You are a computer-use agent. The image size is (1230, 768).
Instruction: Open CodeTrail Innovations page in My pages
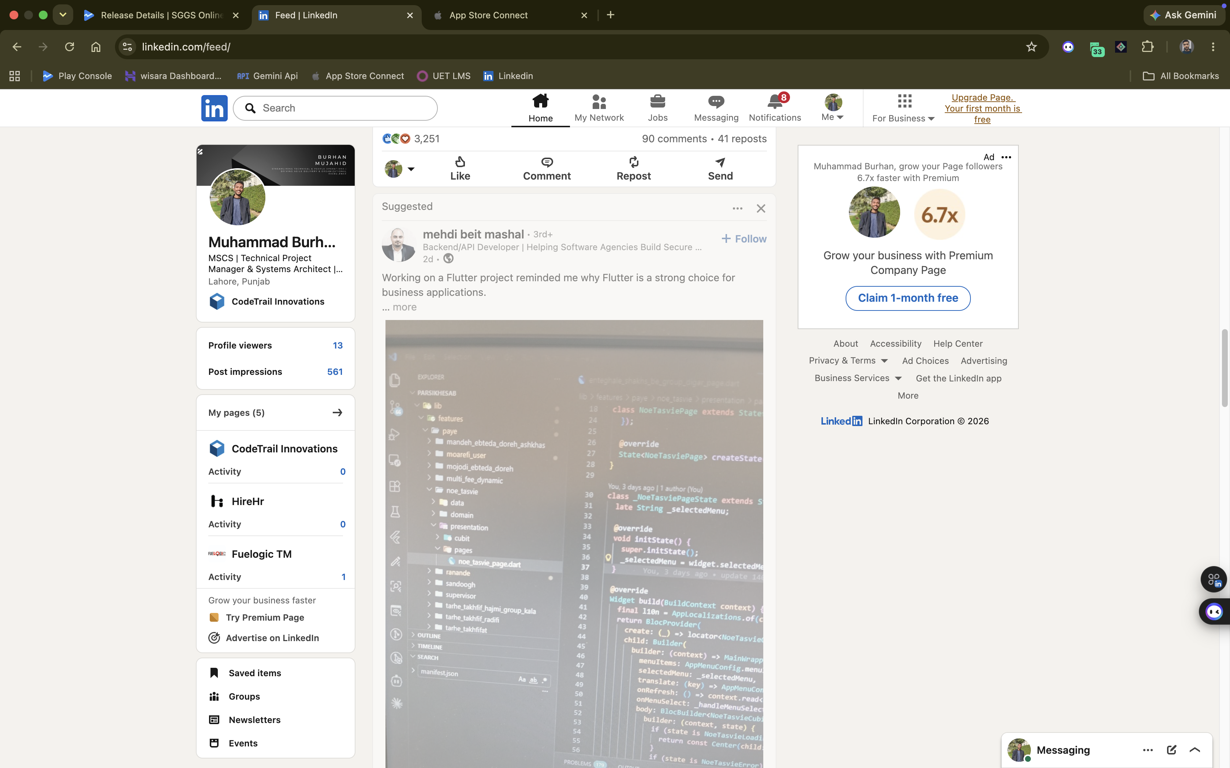click(x=273, y=448)
